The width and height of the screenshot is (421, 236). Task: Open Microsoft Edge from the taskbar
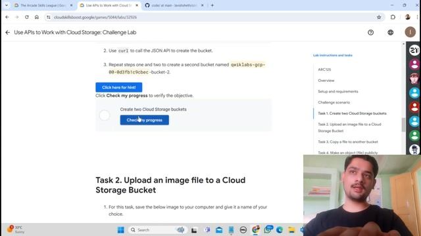[280, 230]
